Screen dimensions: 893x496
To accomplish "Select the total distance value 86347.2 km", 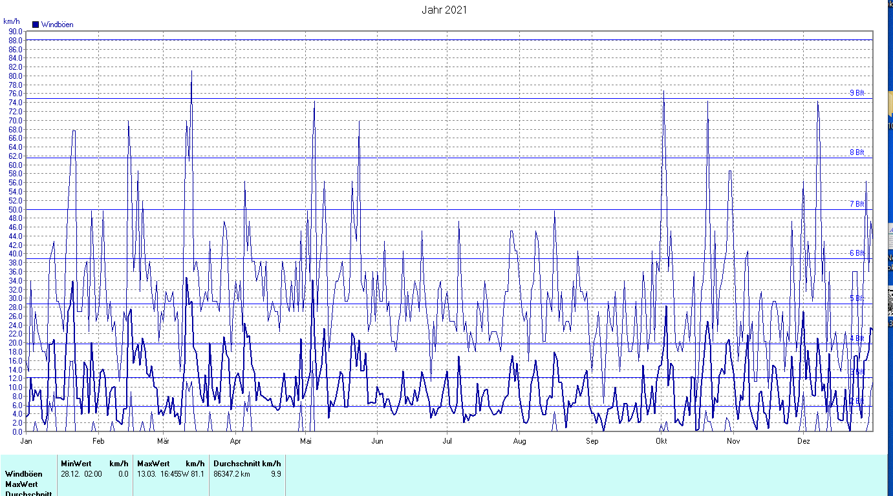I will tap(231, 474).
